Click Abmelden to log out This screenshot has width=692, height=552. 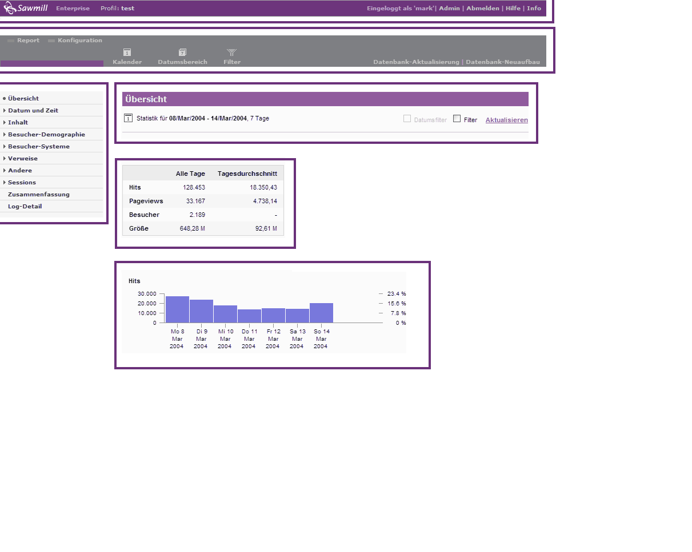point(483,9)
